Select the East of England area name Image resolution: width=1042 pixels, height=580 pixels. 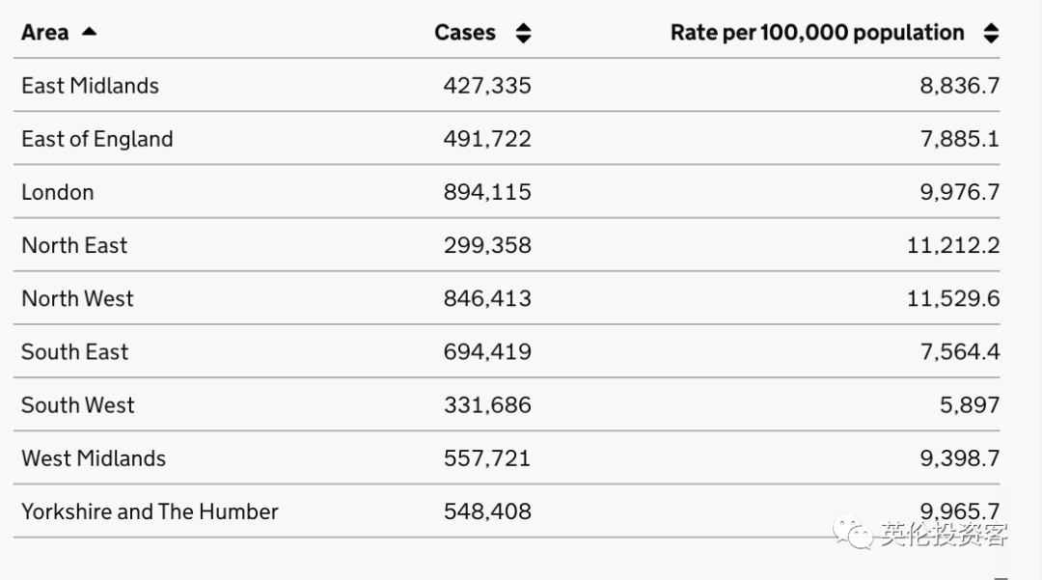tap(96, 139)
